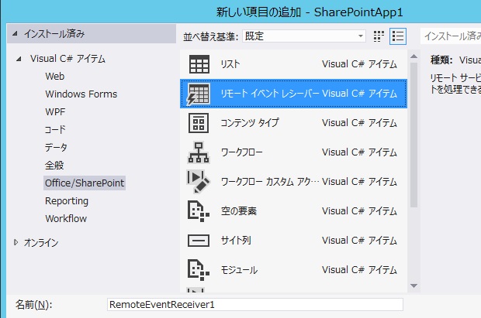Select the Workflow category
481x318 pixels.
click(66, 218)
